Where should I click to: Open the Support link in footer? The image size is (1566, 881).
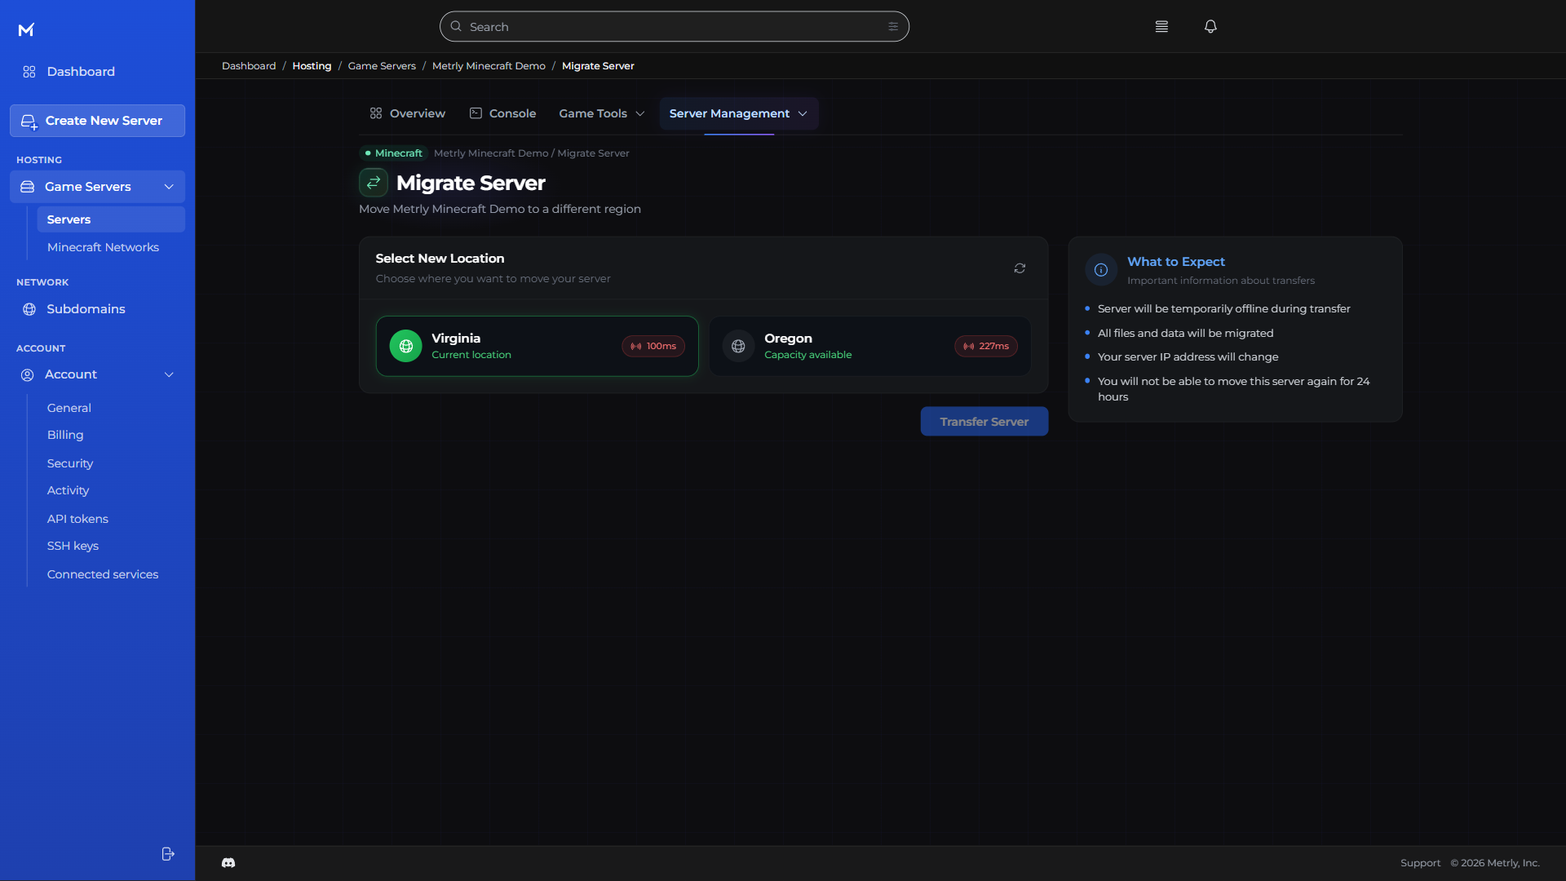[1420, 863]
